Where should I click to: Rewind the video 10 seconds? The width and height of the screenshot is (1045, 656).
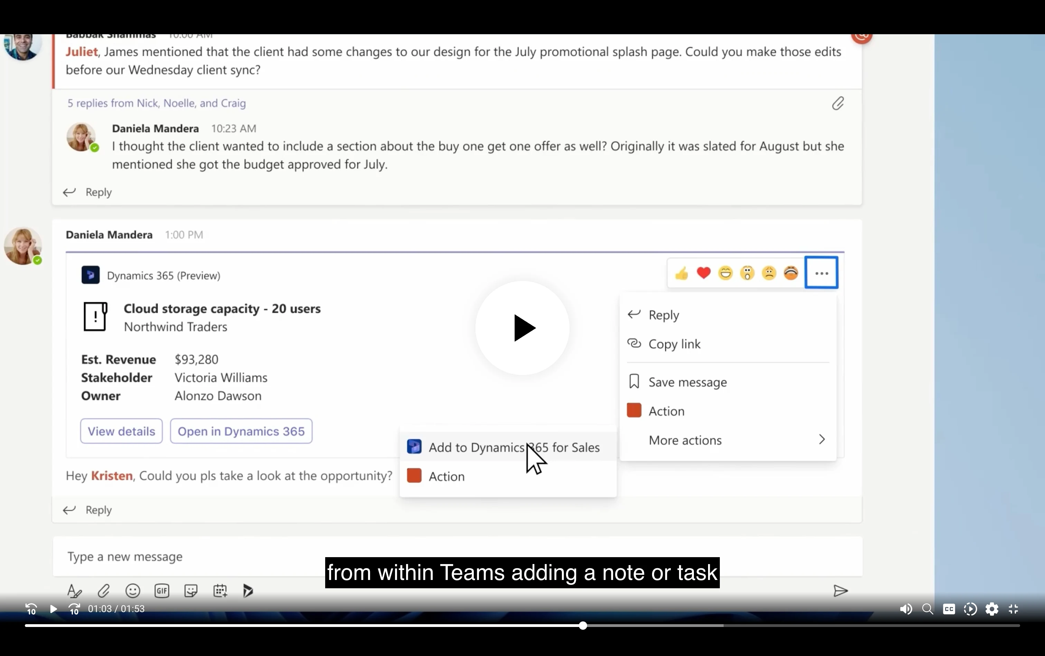(x=31, y=609)
